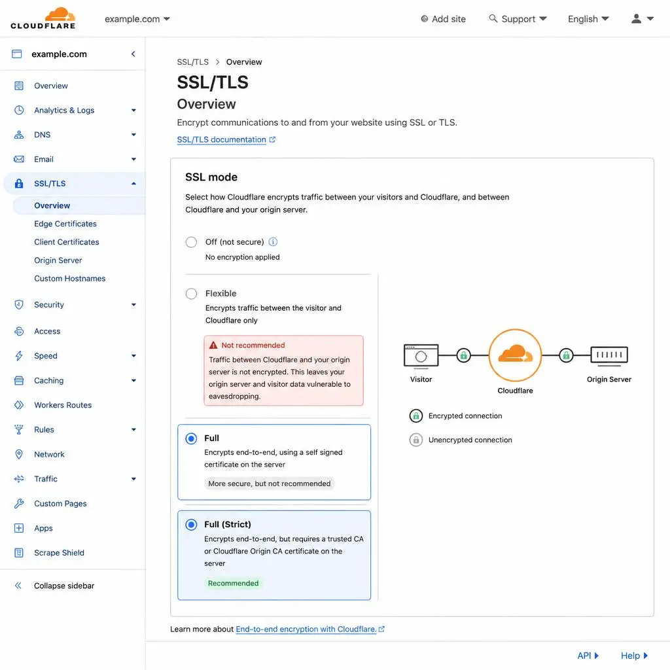Select the Flexible SSL mode radio button
The image size is (670, 670).
pos(192,294)
